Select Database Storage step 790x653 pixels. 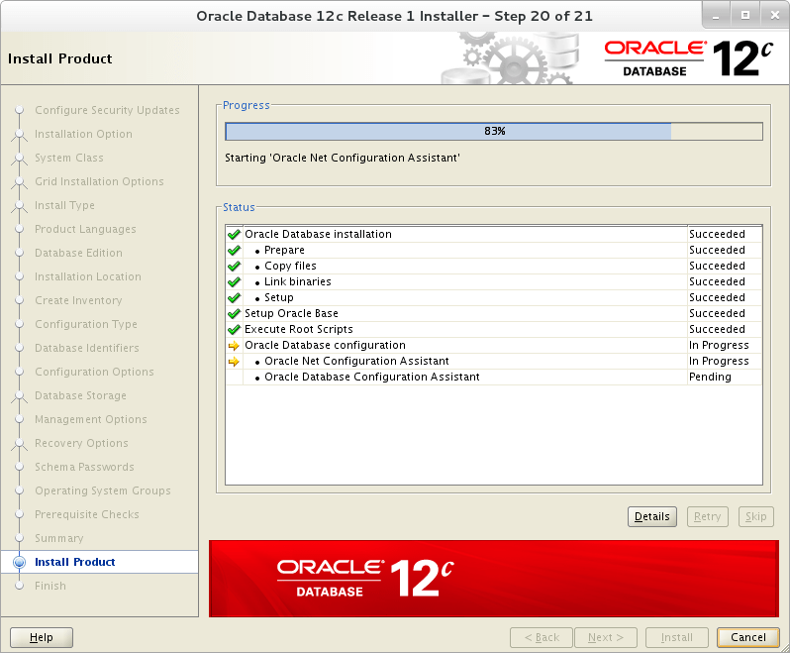[x=80, y=395]
